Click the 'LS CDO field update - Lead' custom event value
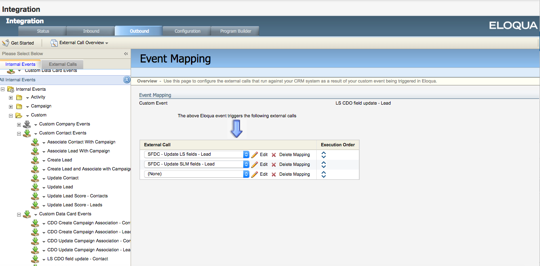540x266 pixels. pos(363,103)
